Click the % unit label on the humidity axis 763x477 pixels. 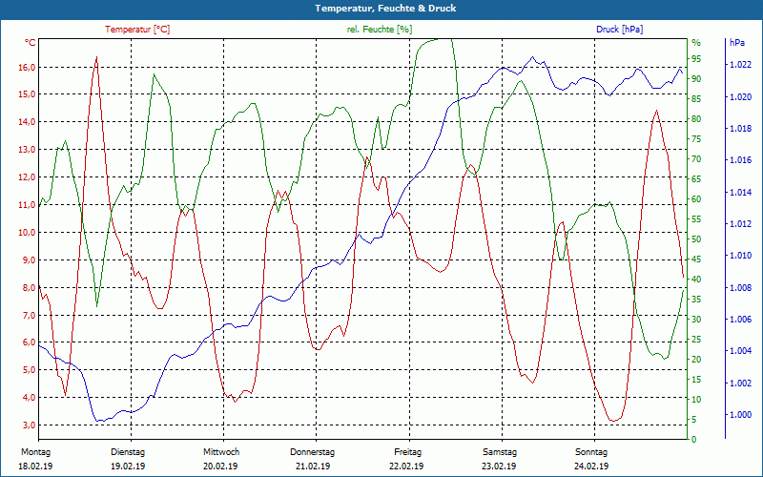pyautogui.click(x=696, y=43)
